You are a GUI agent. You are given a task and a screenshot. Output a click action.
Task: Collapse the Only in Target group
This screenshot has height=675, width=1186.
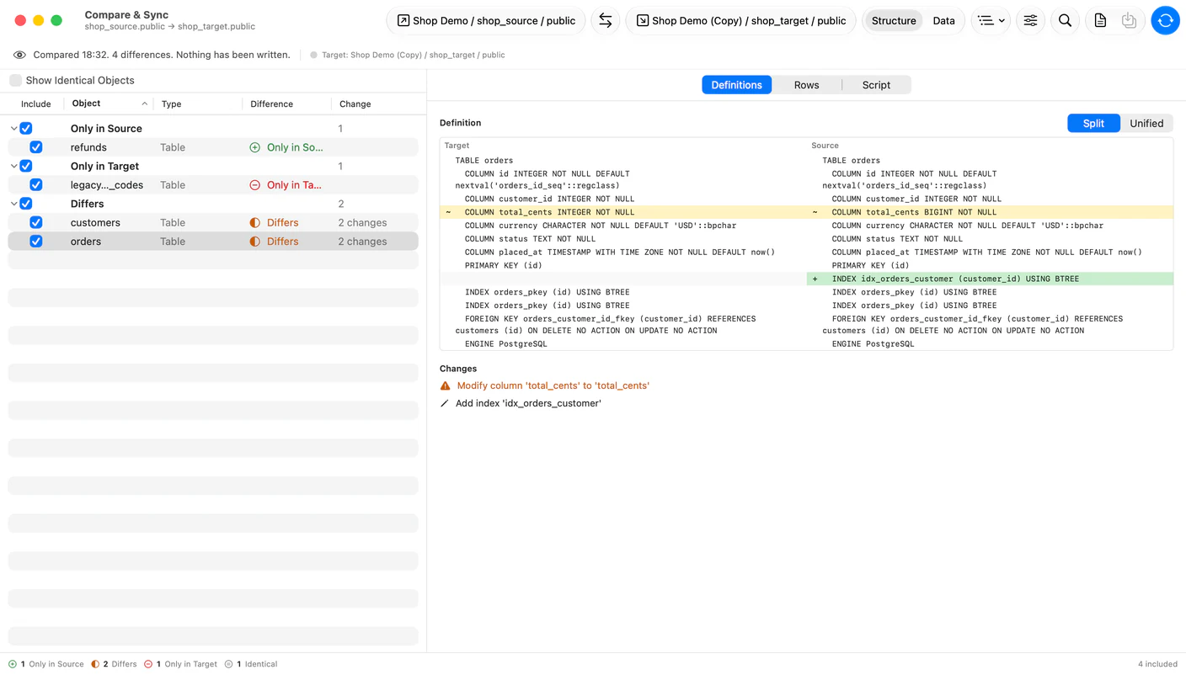13,167
